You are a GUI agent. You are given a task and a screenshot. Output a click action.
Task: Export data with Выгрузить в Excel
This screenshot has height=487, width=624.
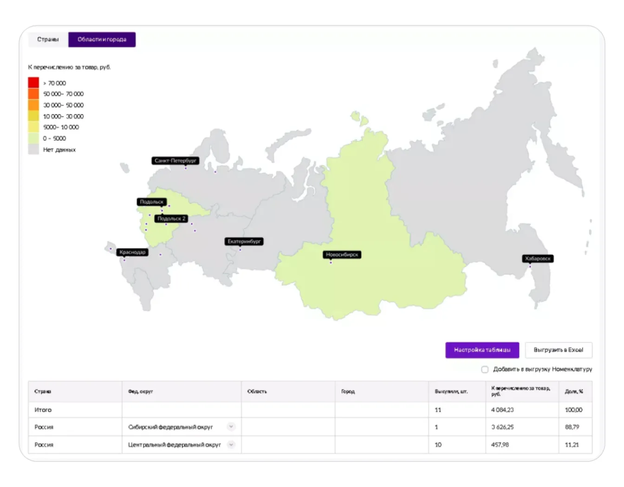(x=558, y=350)
